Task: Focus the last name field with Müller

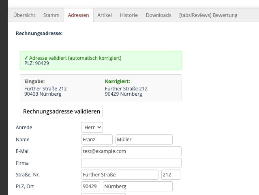Action: [x=144, y=140]
